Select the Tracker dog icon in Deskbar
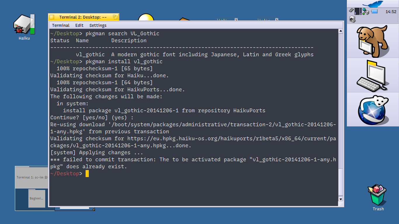Screen dimensions: 399x224 373,41
